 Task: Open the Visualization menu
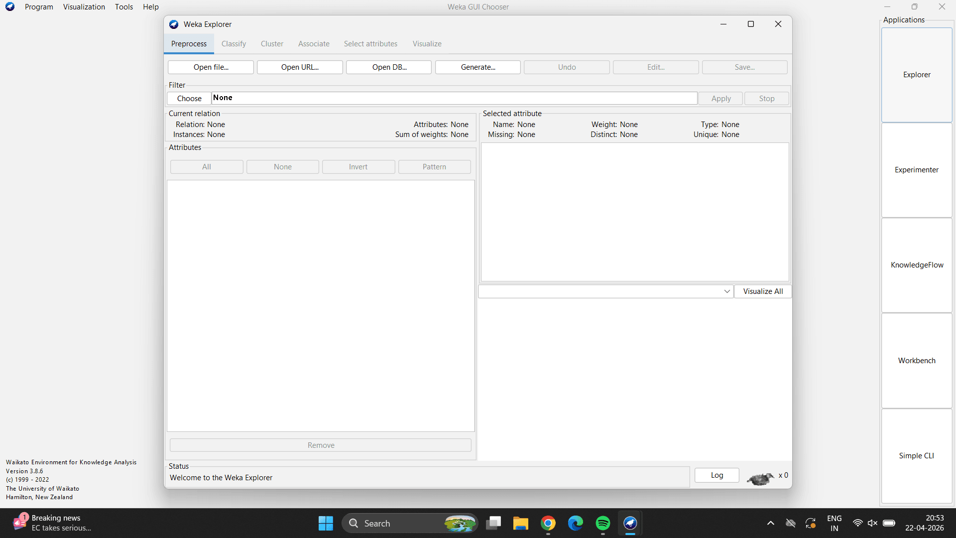tap(84, 6)
